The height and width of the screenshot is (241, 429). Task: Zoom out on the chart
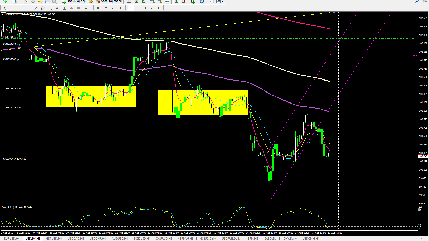159,1
